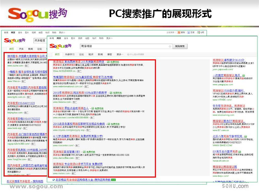
Task: Open the sidebar ad 英语培训 单科提分30-60分
Action: pyautogui.click(x=229, y=60)
